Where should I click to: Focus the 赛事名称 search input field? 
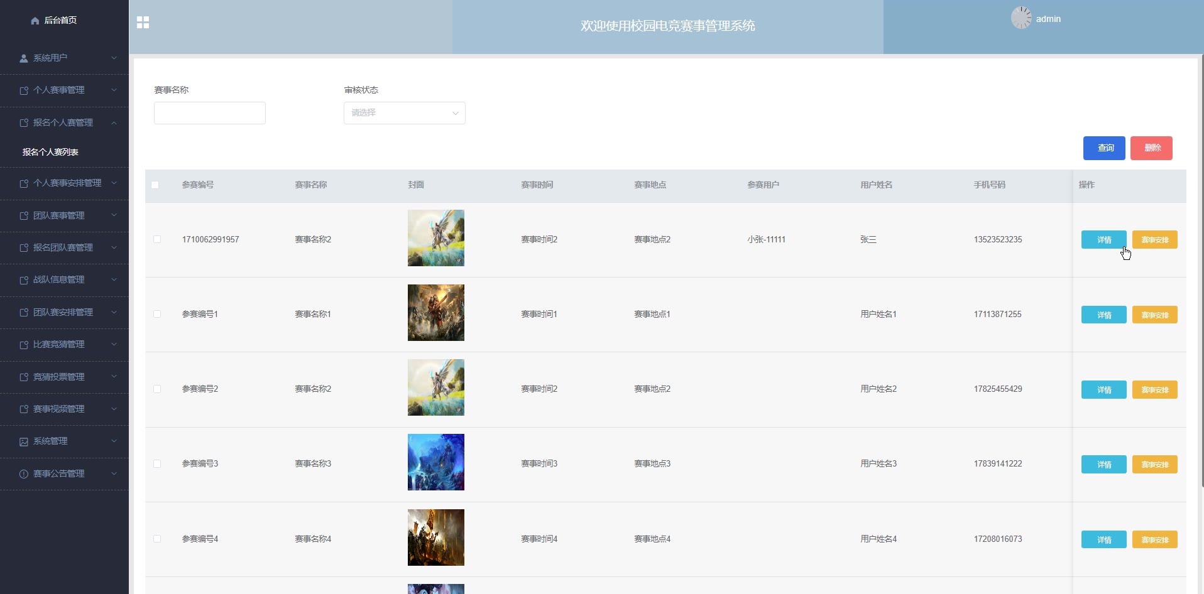(210, 113)
